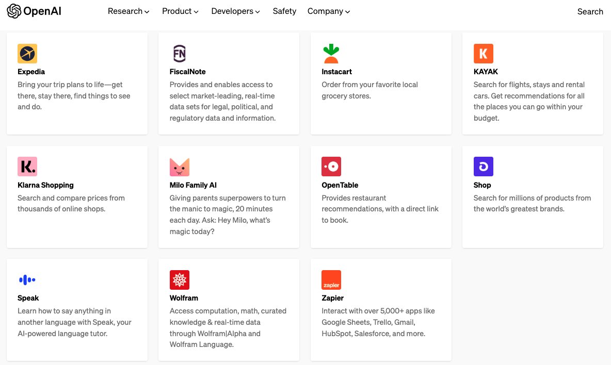Open the Developers dropdown
The image size is (611, 365).
click(235, 11)
